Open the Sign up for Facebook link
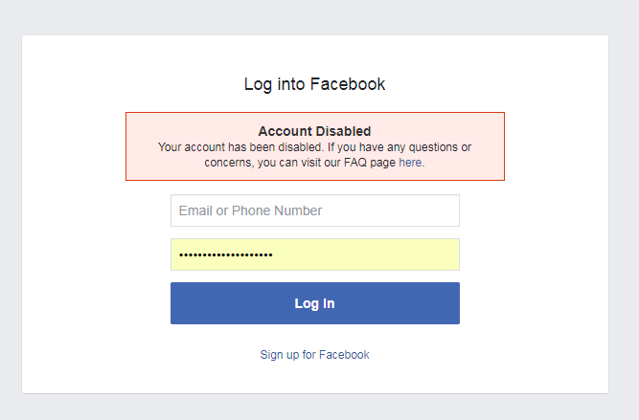Image resolution: width=639 pixels, height=420 pixels. click(x=314, y=355)
